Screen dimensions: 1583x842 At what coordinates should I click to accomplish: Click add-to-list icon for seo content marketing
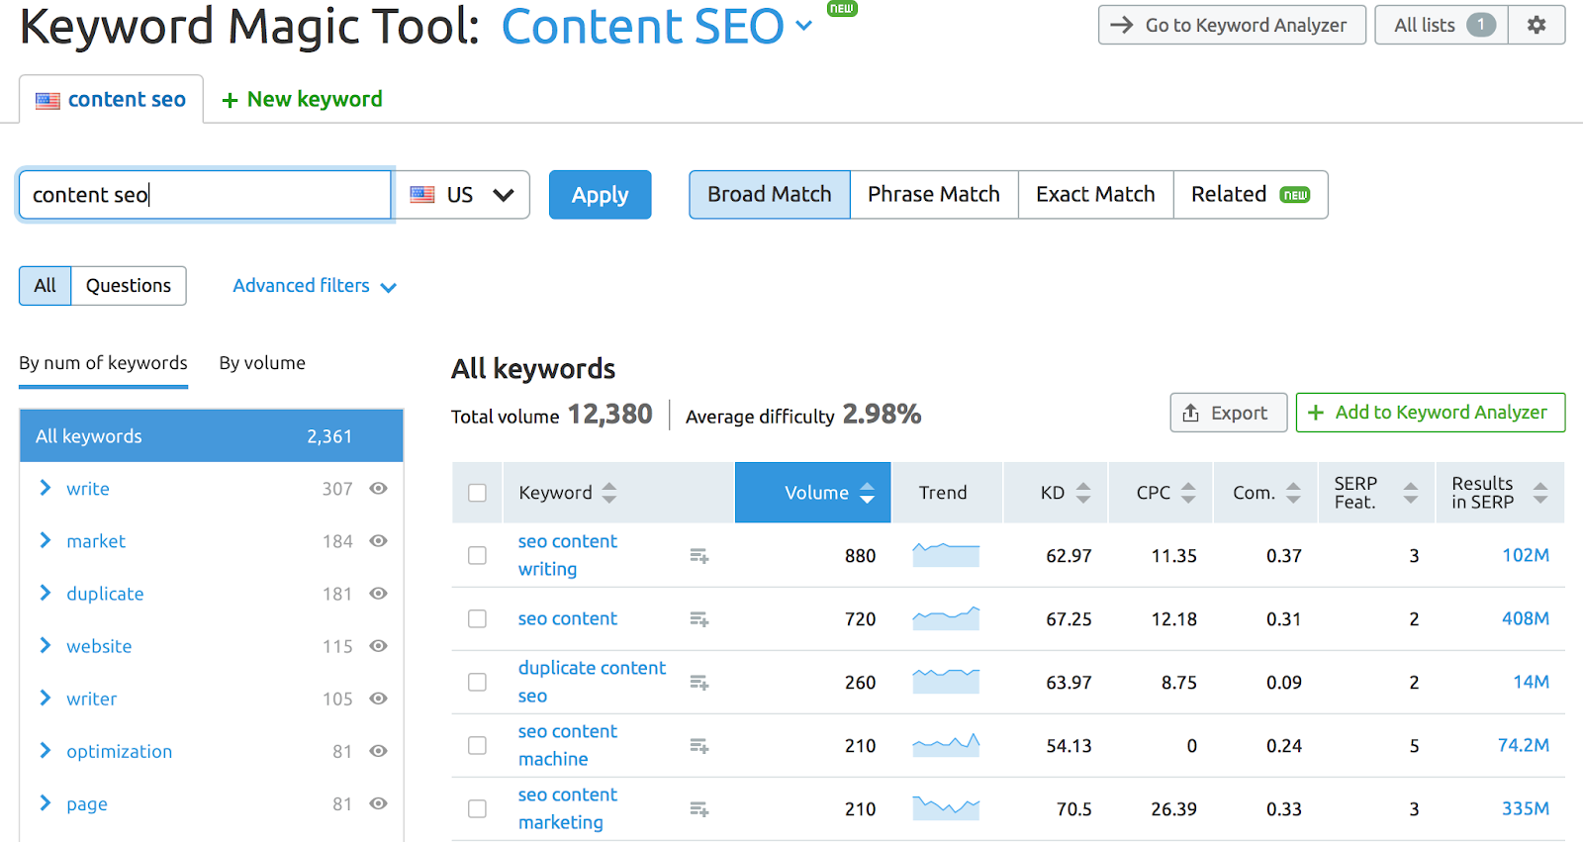pyautogui.click(x=699, y=809)
